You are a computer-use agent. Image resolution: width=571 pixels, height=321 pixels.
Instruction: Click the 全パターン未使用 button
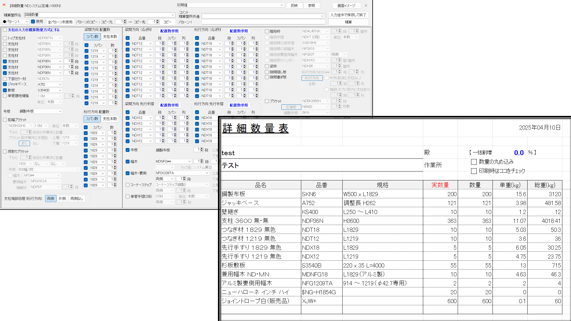click(59, 22)
